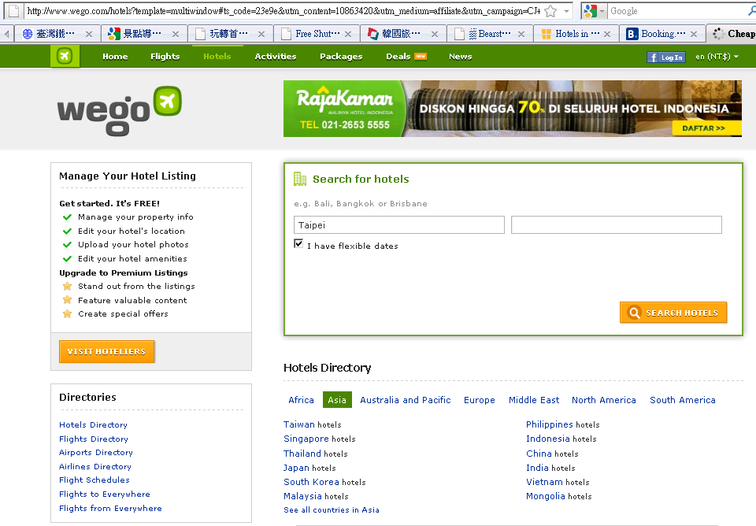Close the Free Shut tab
The height and width of the screenshot is (526, 756).
[x=348, y=34]
